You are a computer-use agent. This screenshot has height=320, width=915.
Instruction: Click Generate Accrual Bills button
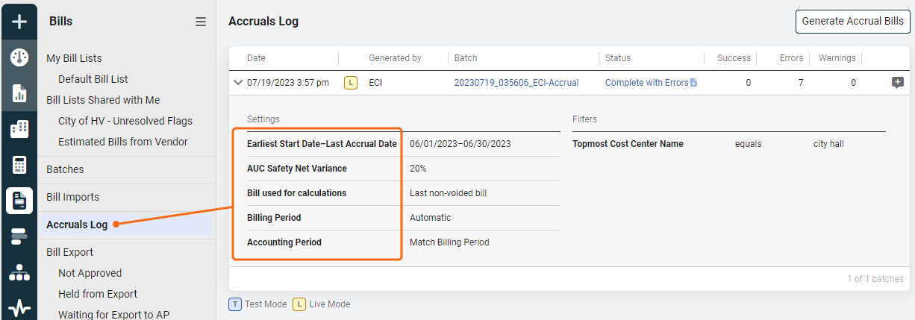(852, 22)
